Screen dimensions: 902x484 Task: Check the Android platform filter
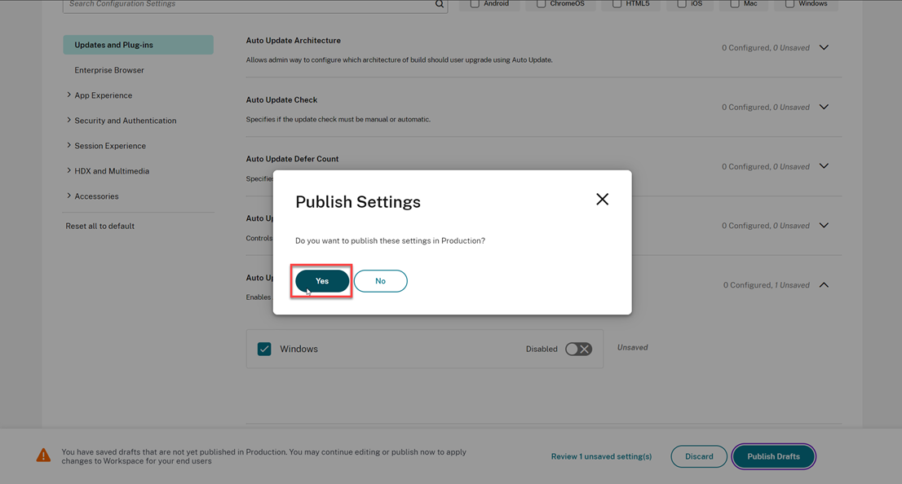click(x=475, y=4)
